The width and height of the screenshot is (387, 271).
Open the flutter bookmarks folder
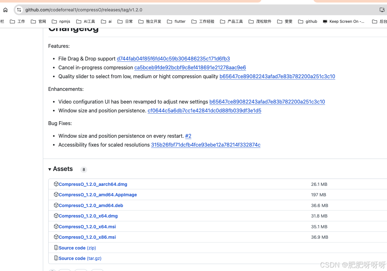click(176, 22)
